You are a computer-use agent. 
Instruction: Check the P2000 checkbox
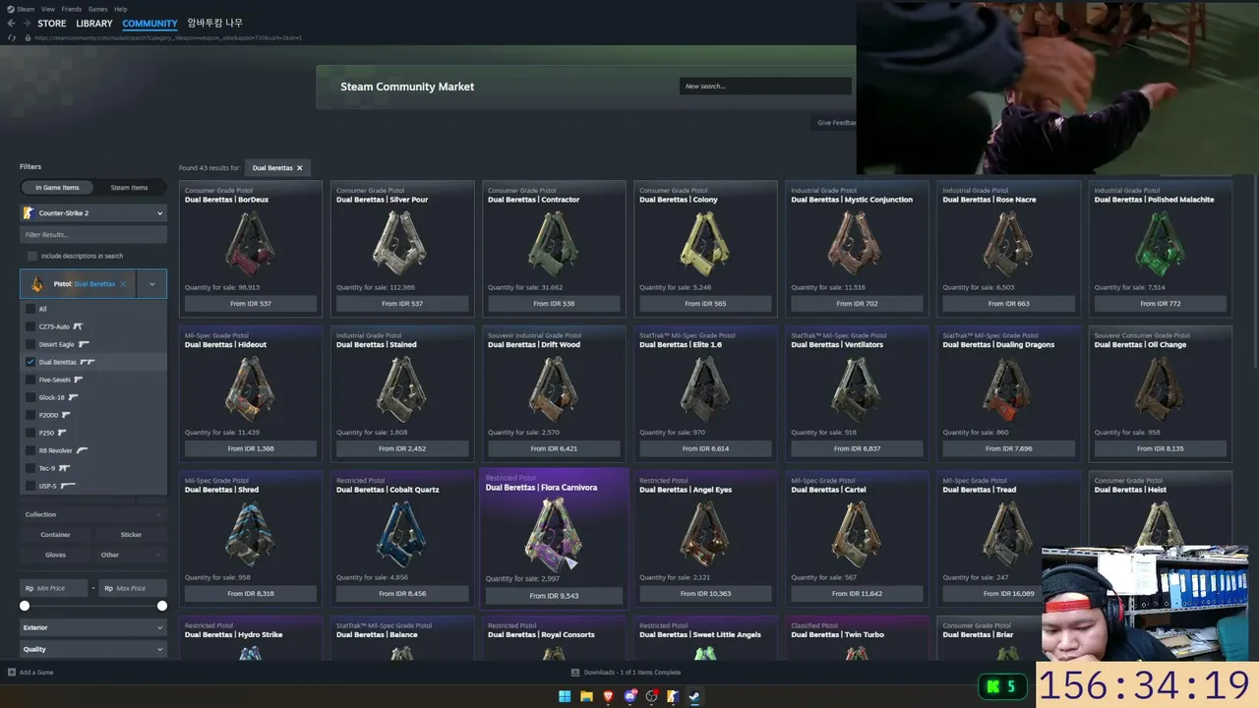click(x=30, y=415)
